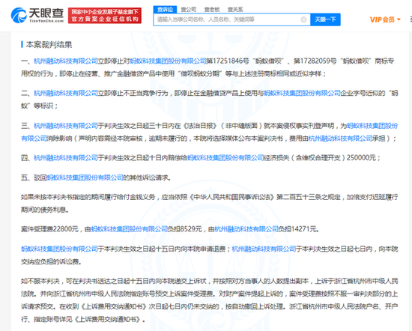Open 杭州融动科技有限公司 link starting item 三
Viewport: 412px width, 331px height.
pyautogui.click(x=66, y=126)
